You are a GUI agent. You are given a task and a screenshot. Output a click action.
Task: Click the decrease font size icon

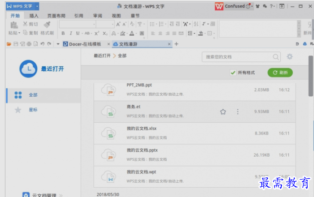tap(124, 24)
